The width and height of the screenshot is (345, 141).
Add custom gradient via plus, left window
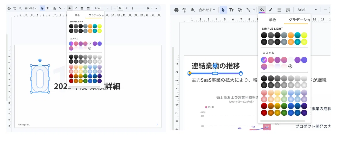(x=90, y=48)
